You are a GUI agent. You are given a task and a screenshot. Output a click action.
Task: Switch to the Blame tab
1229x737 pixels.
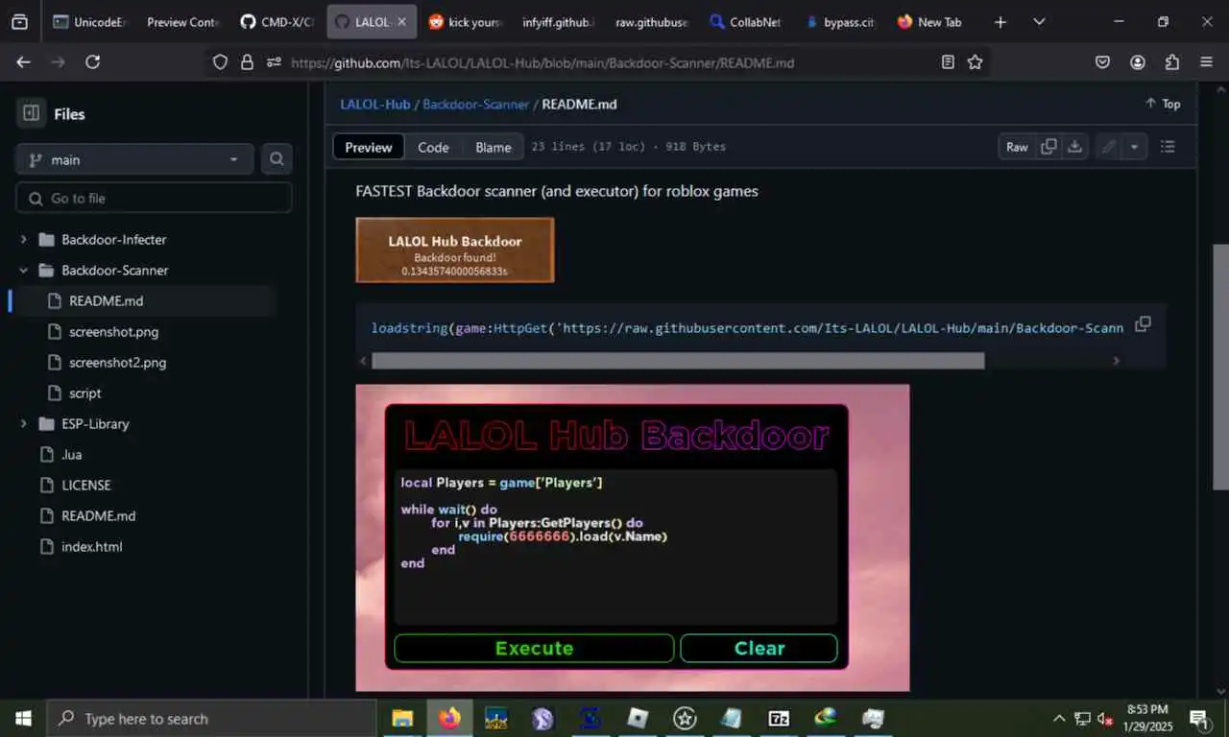pos(493,147)
